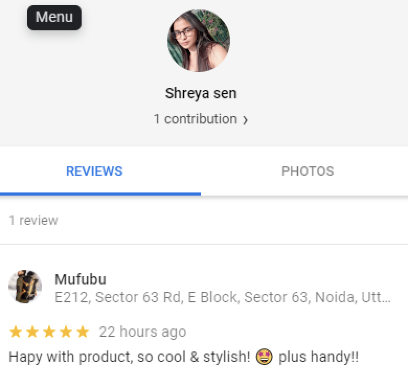The height and width of the screenshot is (387, 408).
Task: Expand the chevron beside 1 contribution
Action: (245, 120)
